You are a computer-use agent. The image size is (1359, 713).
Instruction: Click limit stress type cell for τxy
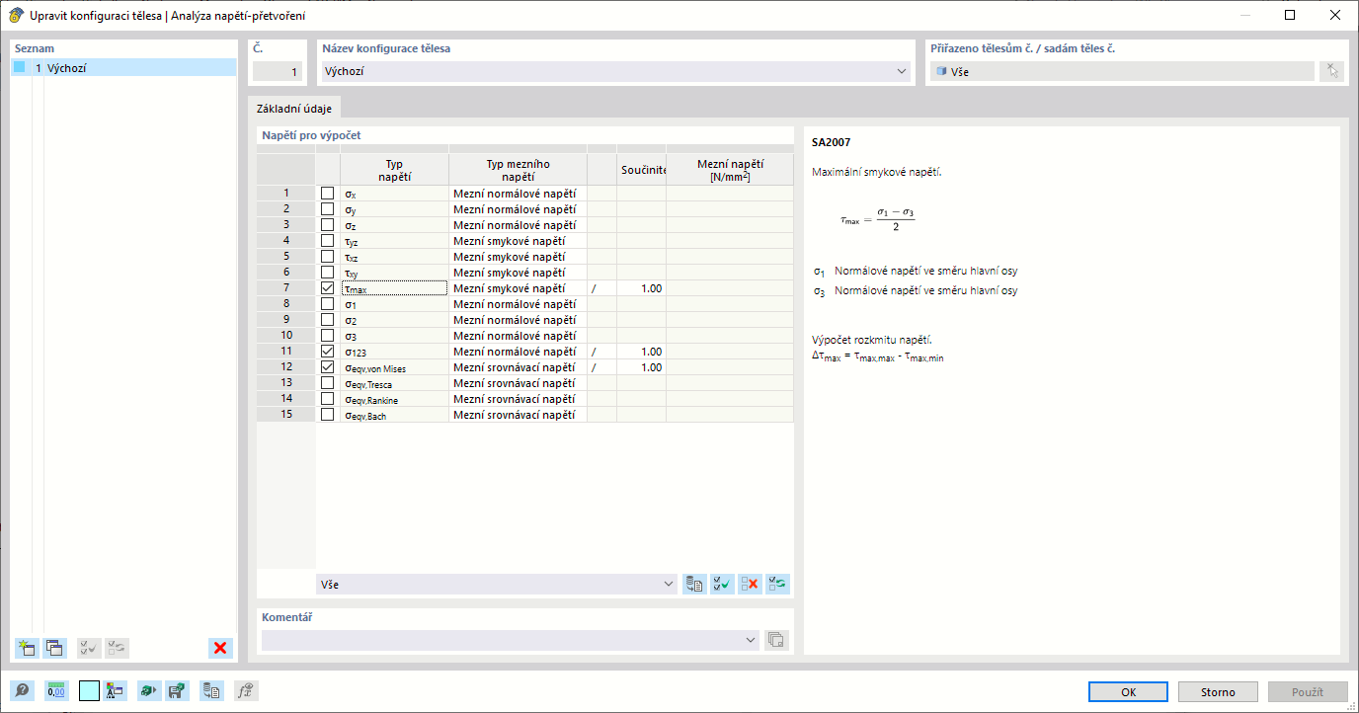[x=518, y=273]
